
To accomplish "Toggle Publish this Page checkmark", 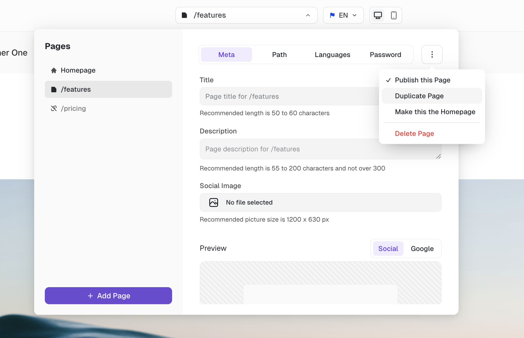I will 388,80.
